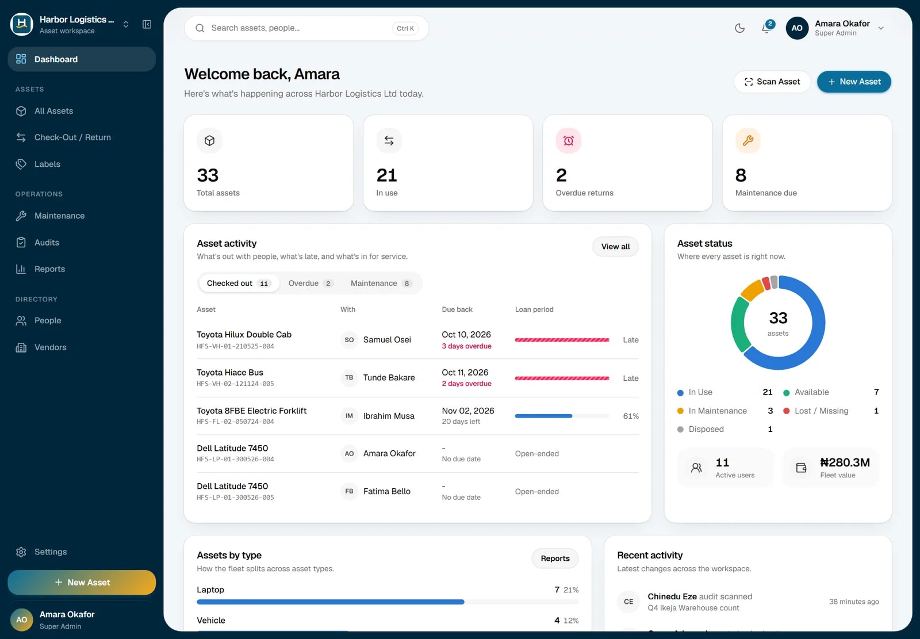Click the Active users people icon
920x639 pixels.
click(696, 468)
